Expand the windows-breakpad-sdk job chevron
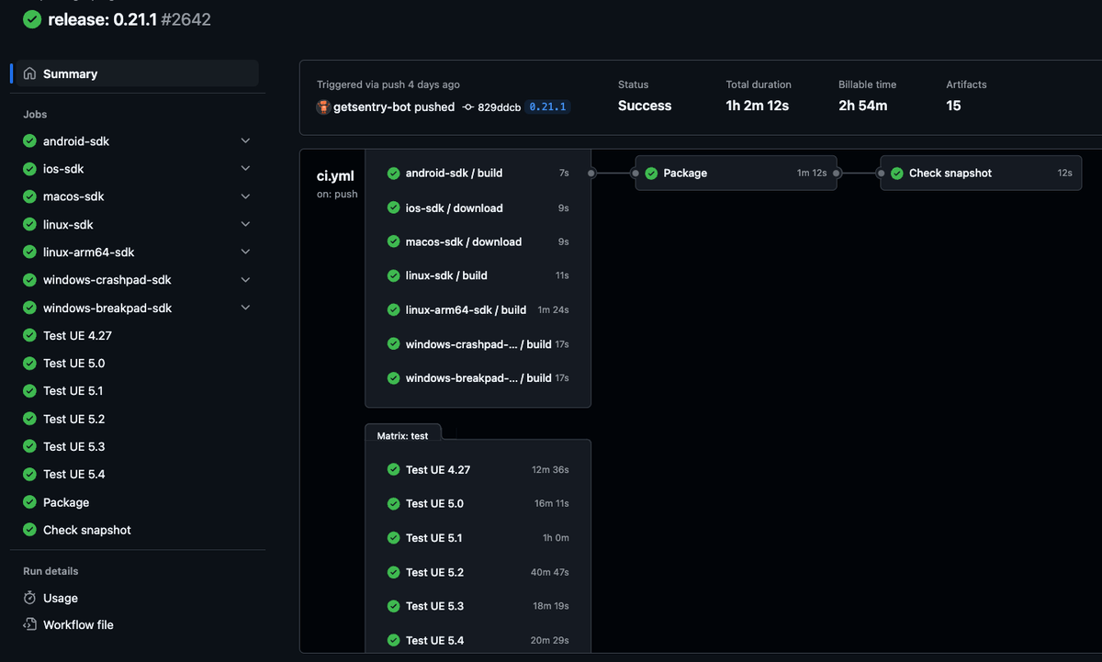The width and height of the screenshot is (1102, 662). (245, 308)
